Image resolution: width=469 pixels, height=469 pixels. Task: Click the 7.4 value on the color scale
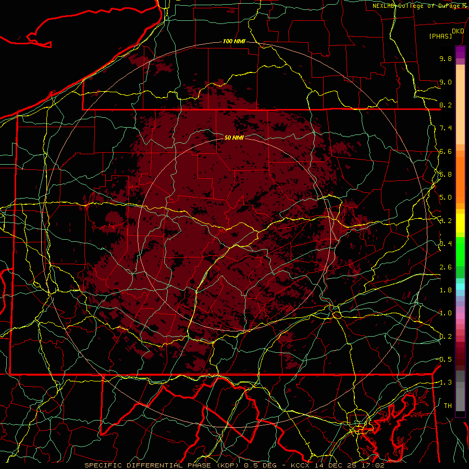446,128
